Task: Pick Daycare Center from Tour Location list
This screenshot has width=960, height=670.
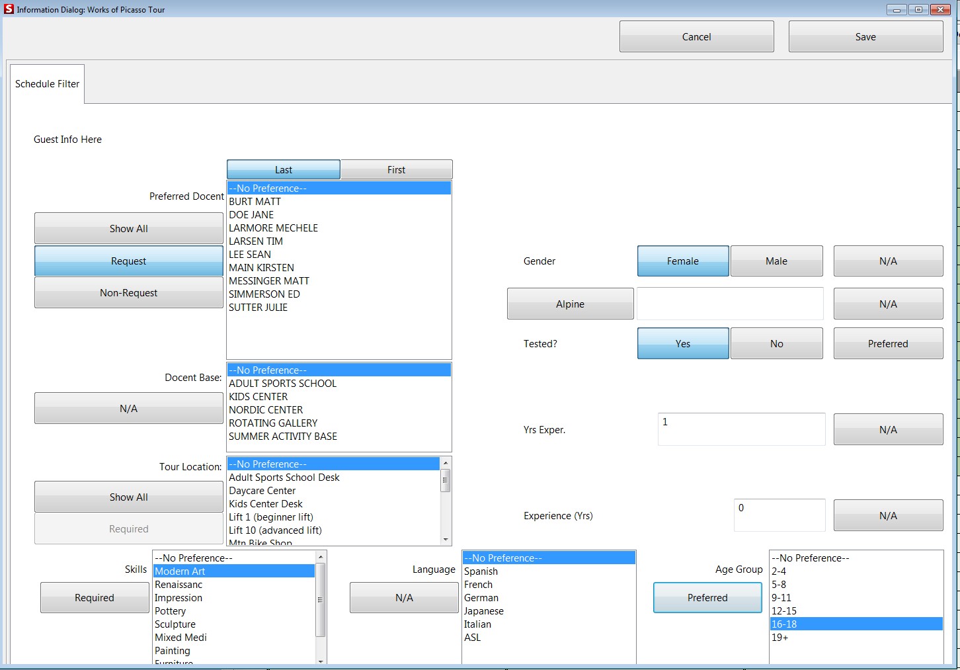Action: click(x=262, y=491)
